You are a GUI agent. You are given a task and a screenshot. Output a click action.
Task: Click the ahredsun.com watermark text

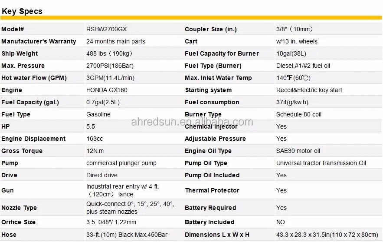pos(191,122)
